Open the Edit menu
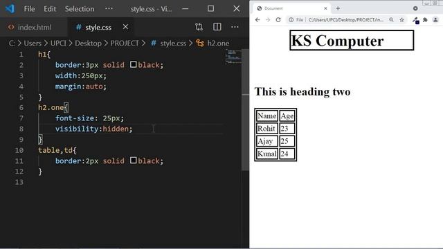 pos(50,9)
